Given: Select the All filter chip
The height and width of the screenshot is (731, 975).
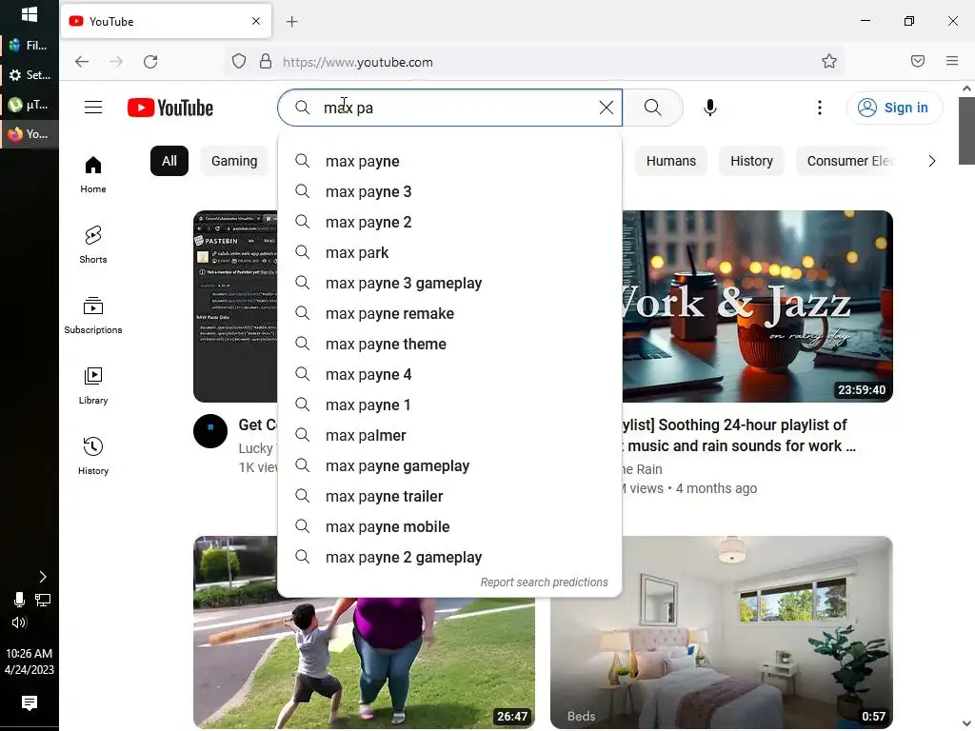Looking at the screenshot, I should tap(169, 161).
